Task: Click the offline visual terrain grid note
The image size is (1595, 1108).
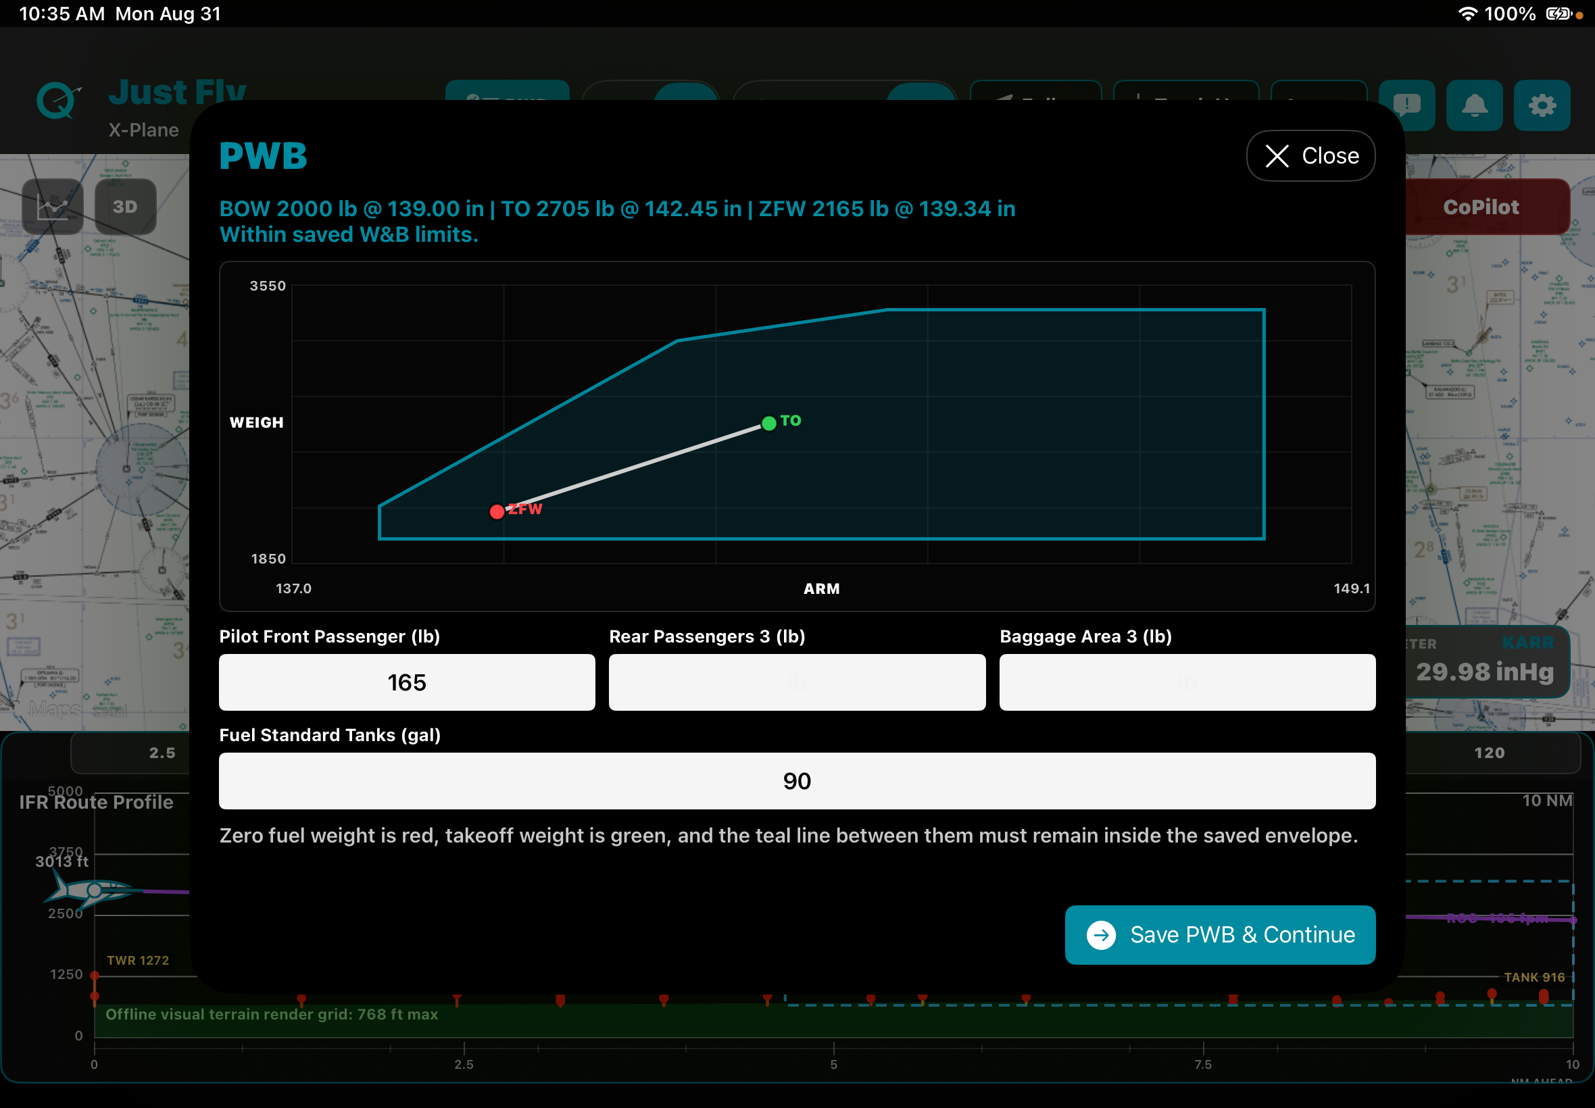Action: pos(272,1014)
